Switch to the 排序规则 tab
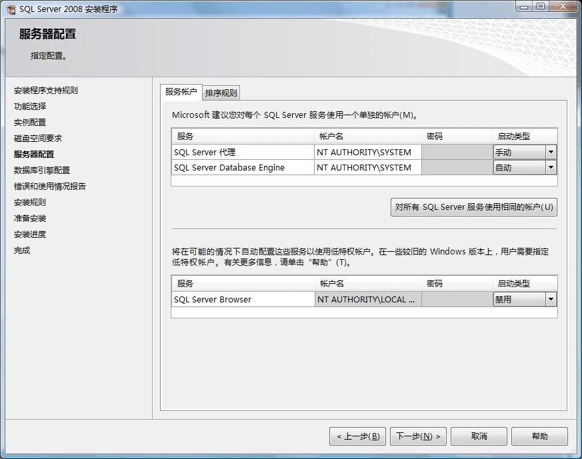This screenshot has width=582, height=459. coord(221,93)
